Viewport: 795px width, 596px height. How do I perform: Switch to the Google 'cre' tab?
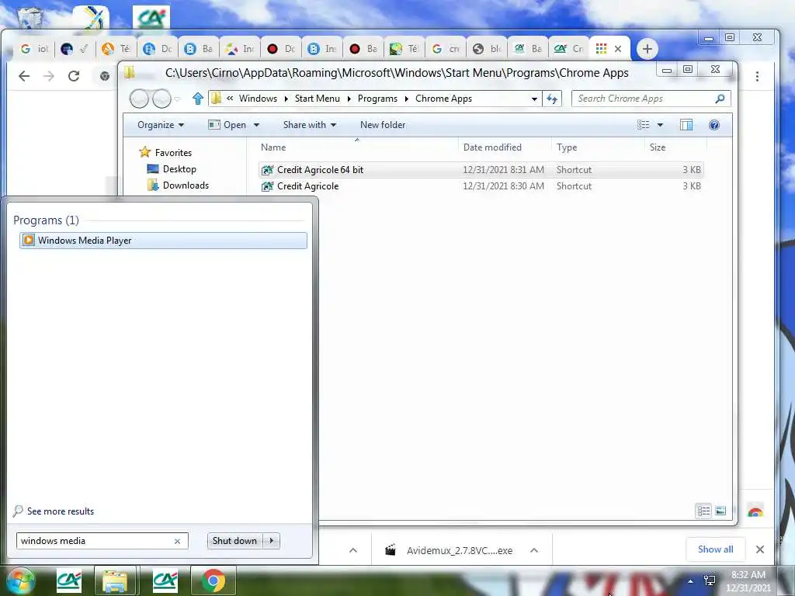(446, 49)
